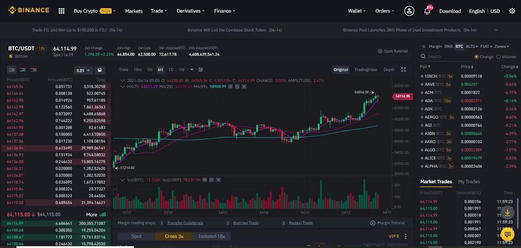The width and height of the screenshot is (521, 248).
Task: Click the Spot Tutorial play icon
Action: tap(380, 51)
